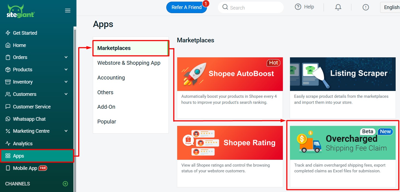Open the Help menu
The width and height of the screenshot is (400, 192).
304,7
